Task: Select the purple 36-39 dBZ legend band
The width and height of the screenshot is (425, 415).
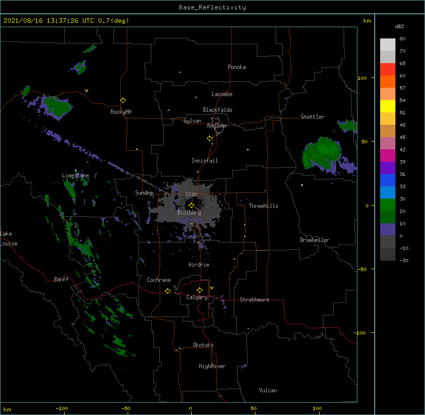Action: [x=388, y=168]
